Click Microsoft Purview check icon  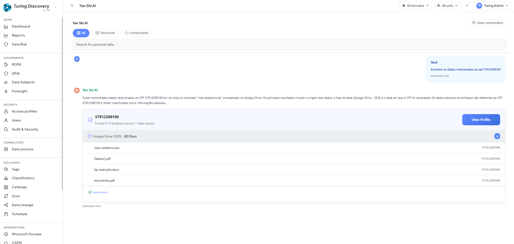6,234
